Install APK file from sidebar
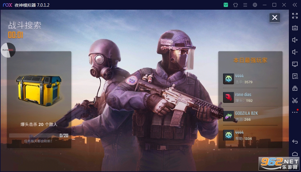301x172 pixels. point(295,76)
